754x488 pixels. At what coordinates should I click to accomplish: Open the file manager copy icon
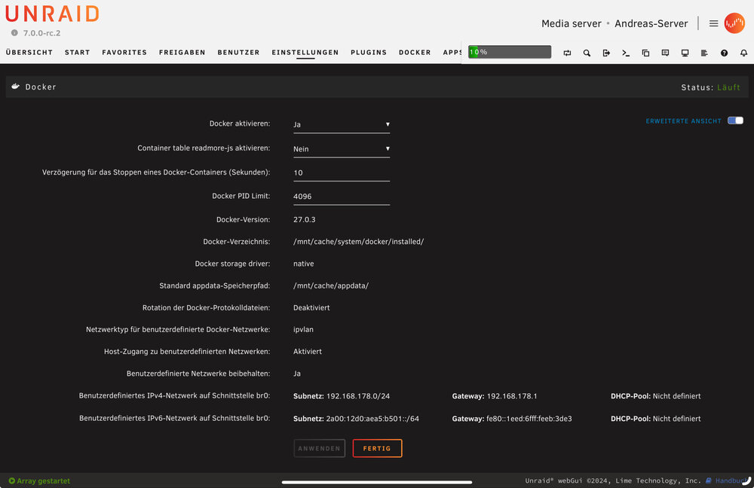(646, 53)
